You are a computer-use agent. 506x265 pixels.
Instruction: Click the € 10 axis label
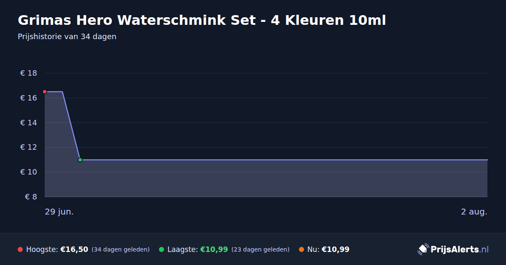(x=28, y=172)
